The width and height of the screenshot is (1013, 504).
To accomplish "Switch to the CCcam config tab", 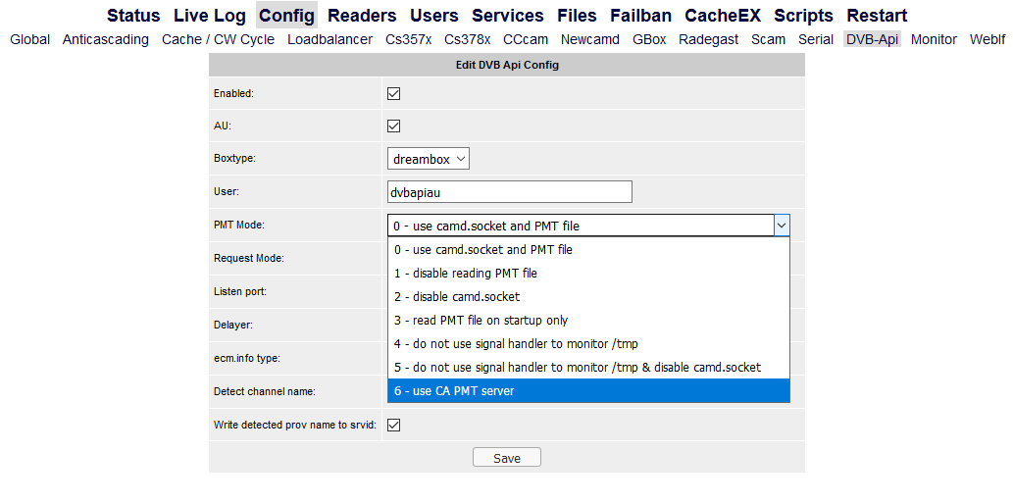I will (526, 40).
